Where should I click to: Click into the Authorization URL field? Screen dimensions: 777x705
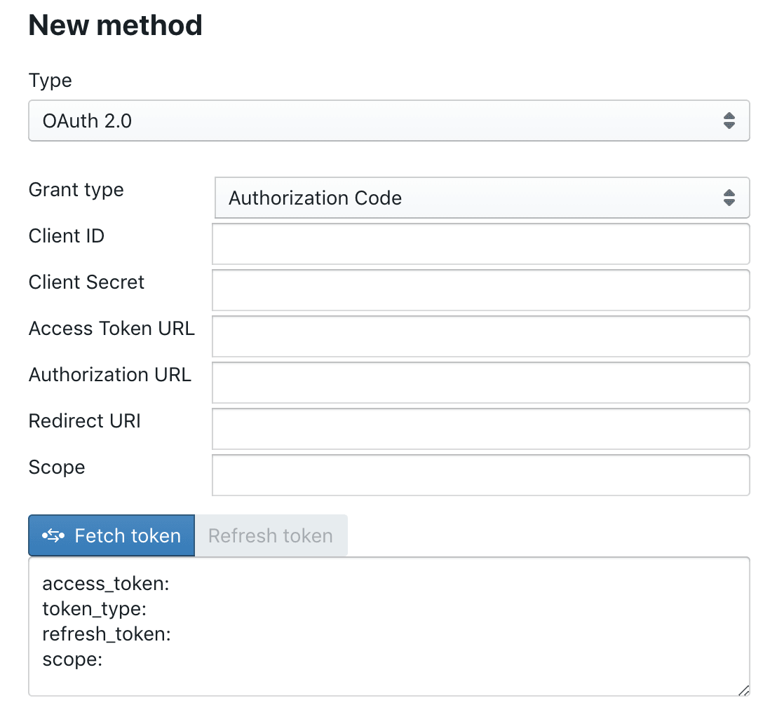click(480, 383)
